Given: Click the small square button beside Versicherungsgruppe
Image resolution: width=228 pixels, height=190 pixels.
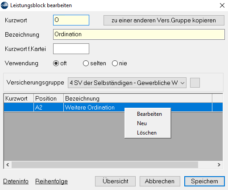Looking at the screenshot, I should click(195, 83).
